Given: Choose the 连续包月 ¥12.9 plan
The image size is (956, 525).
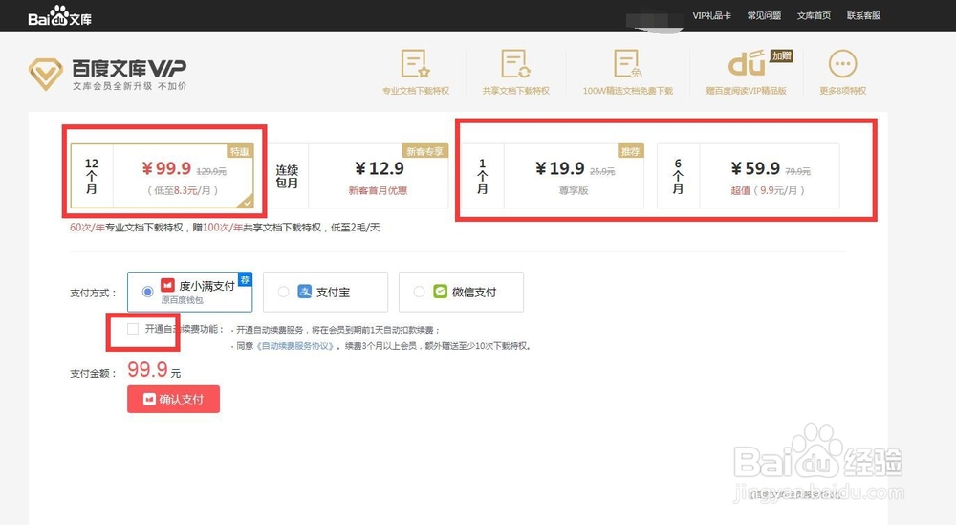Looking at the screenshot, I should coord(359,176).
